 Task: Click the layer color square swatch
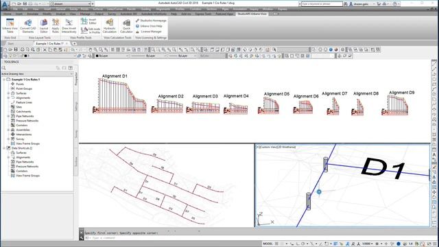(25, 56)
